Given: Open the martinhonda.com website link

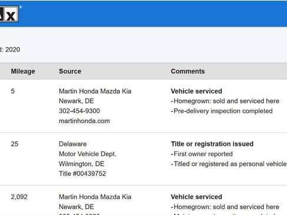Looking at the screenshot, I should [x=84, y=121].
